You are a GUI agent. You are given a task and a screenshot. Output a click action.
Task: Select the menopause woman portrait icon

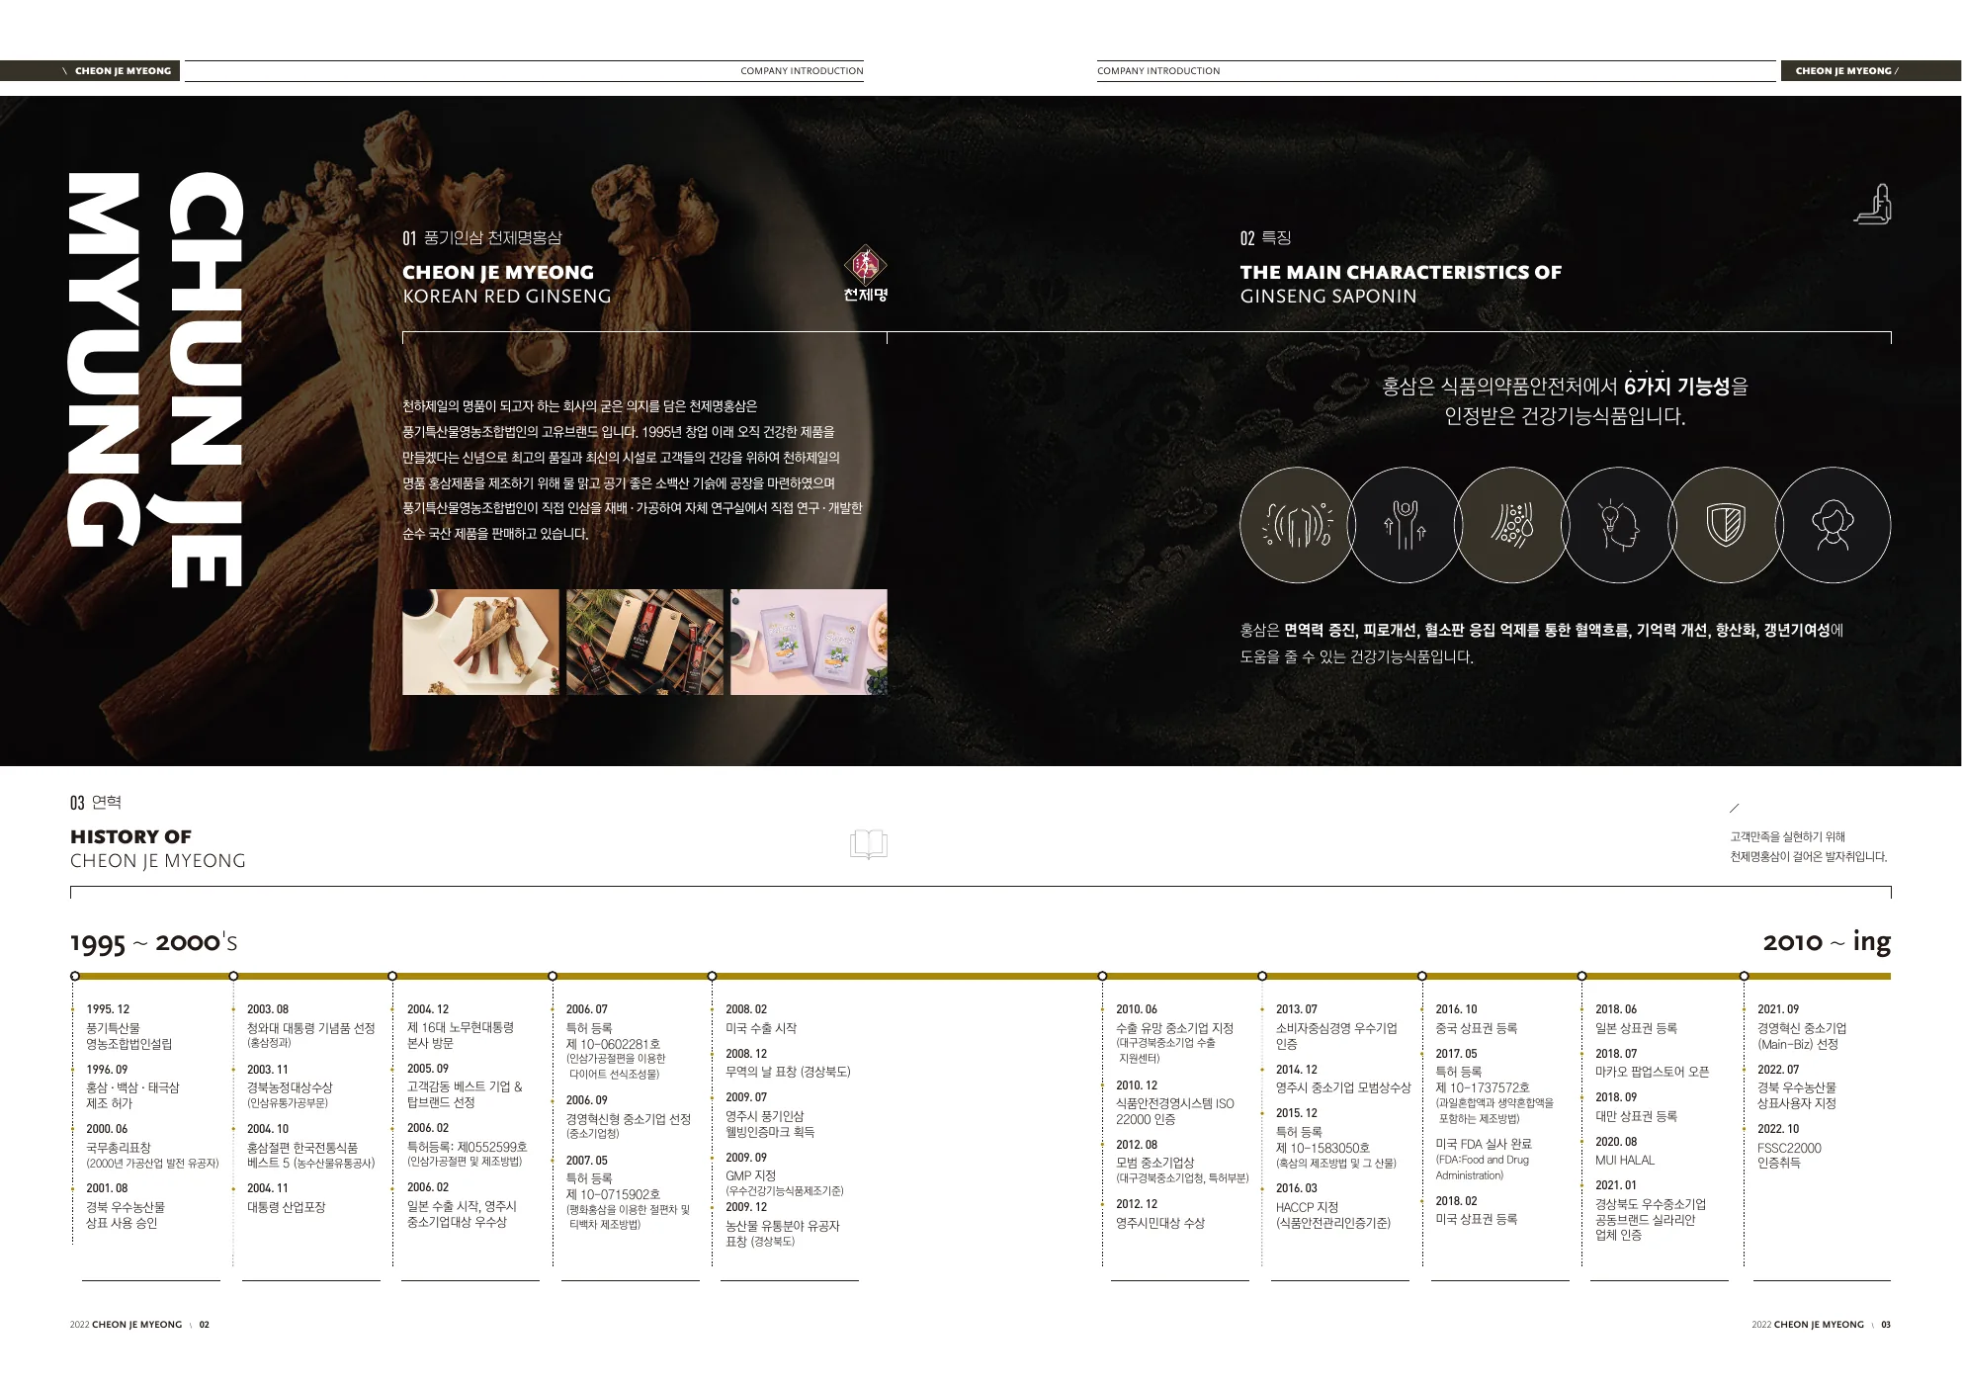point(1834,525)
